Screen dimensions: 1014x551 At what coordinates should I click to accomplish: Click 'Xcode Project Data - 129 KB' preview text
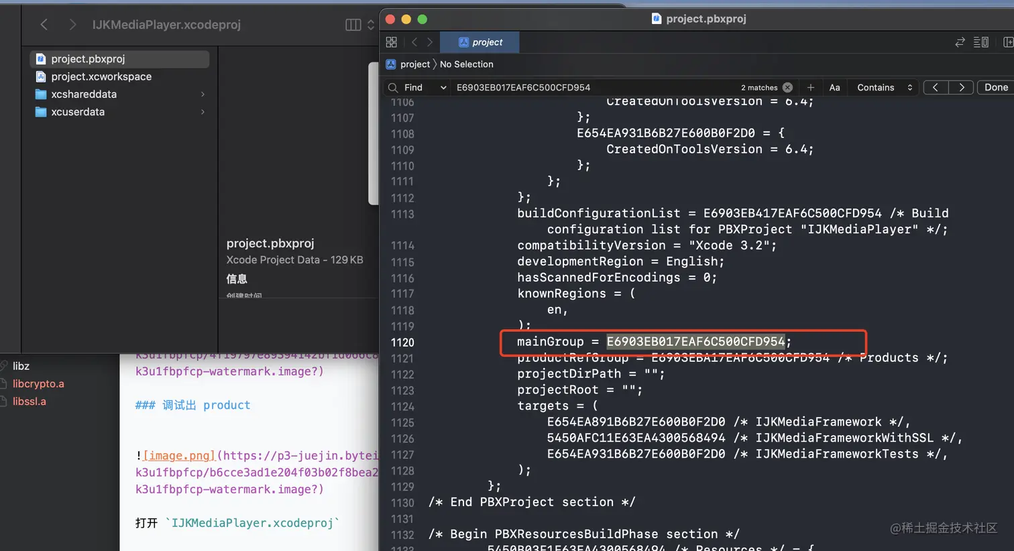[294, 260]
